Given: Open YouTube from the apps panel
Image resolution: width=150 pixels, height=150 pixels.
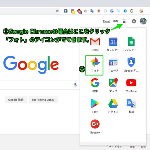Looking at the screenshot, I should (x=131, y=85).
